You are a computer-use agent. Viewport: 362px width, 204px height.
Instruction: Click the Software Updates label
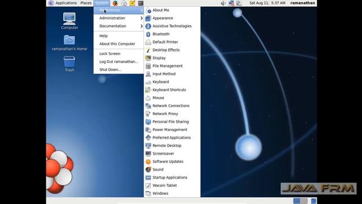[x=168, y=161]
